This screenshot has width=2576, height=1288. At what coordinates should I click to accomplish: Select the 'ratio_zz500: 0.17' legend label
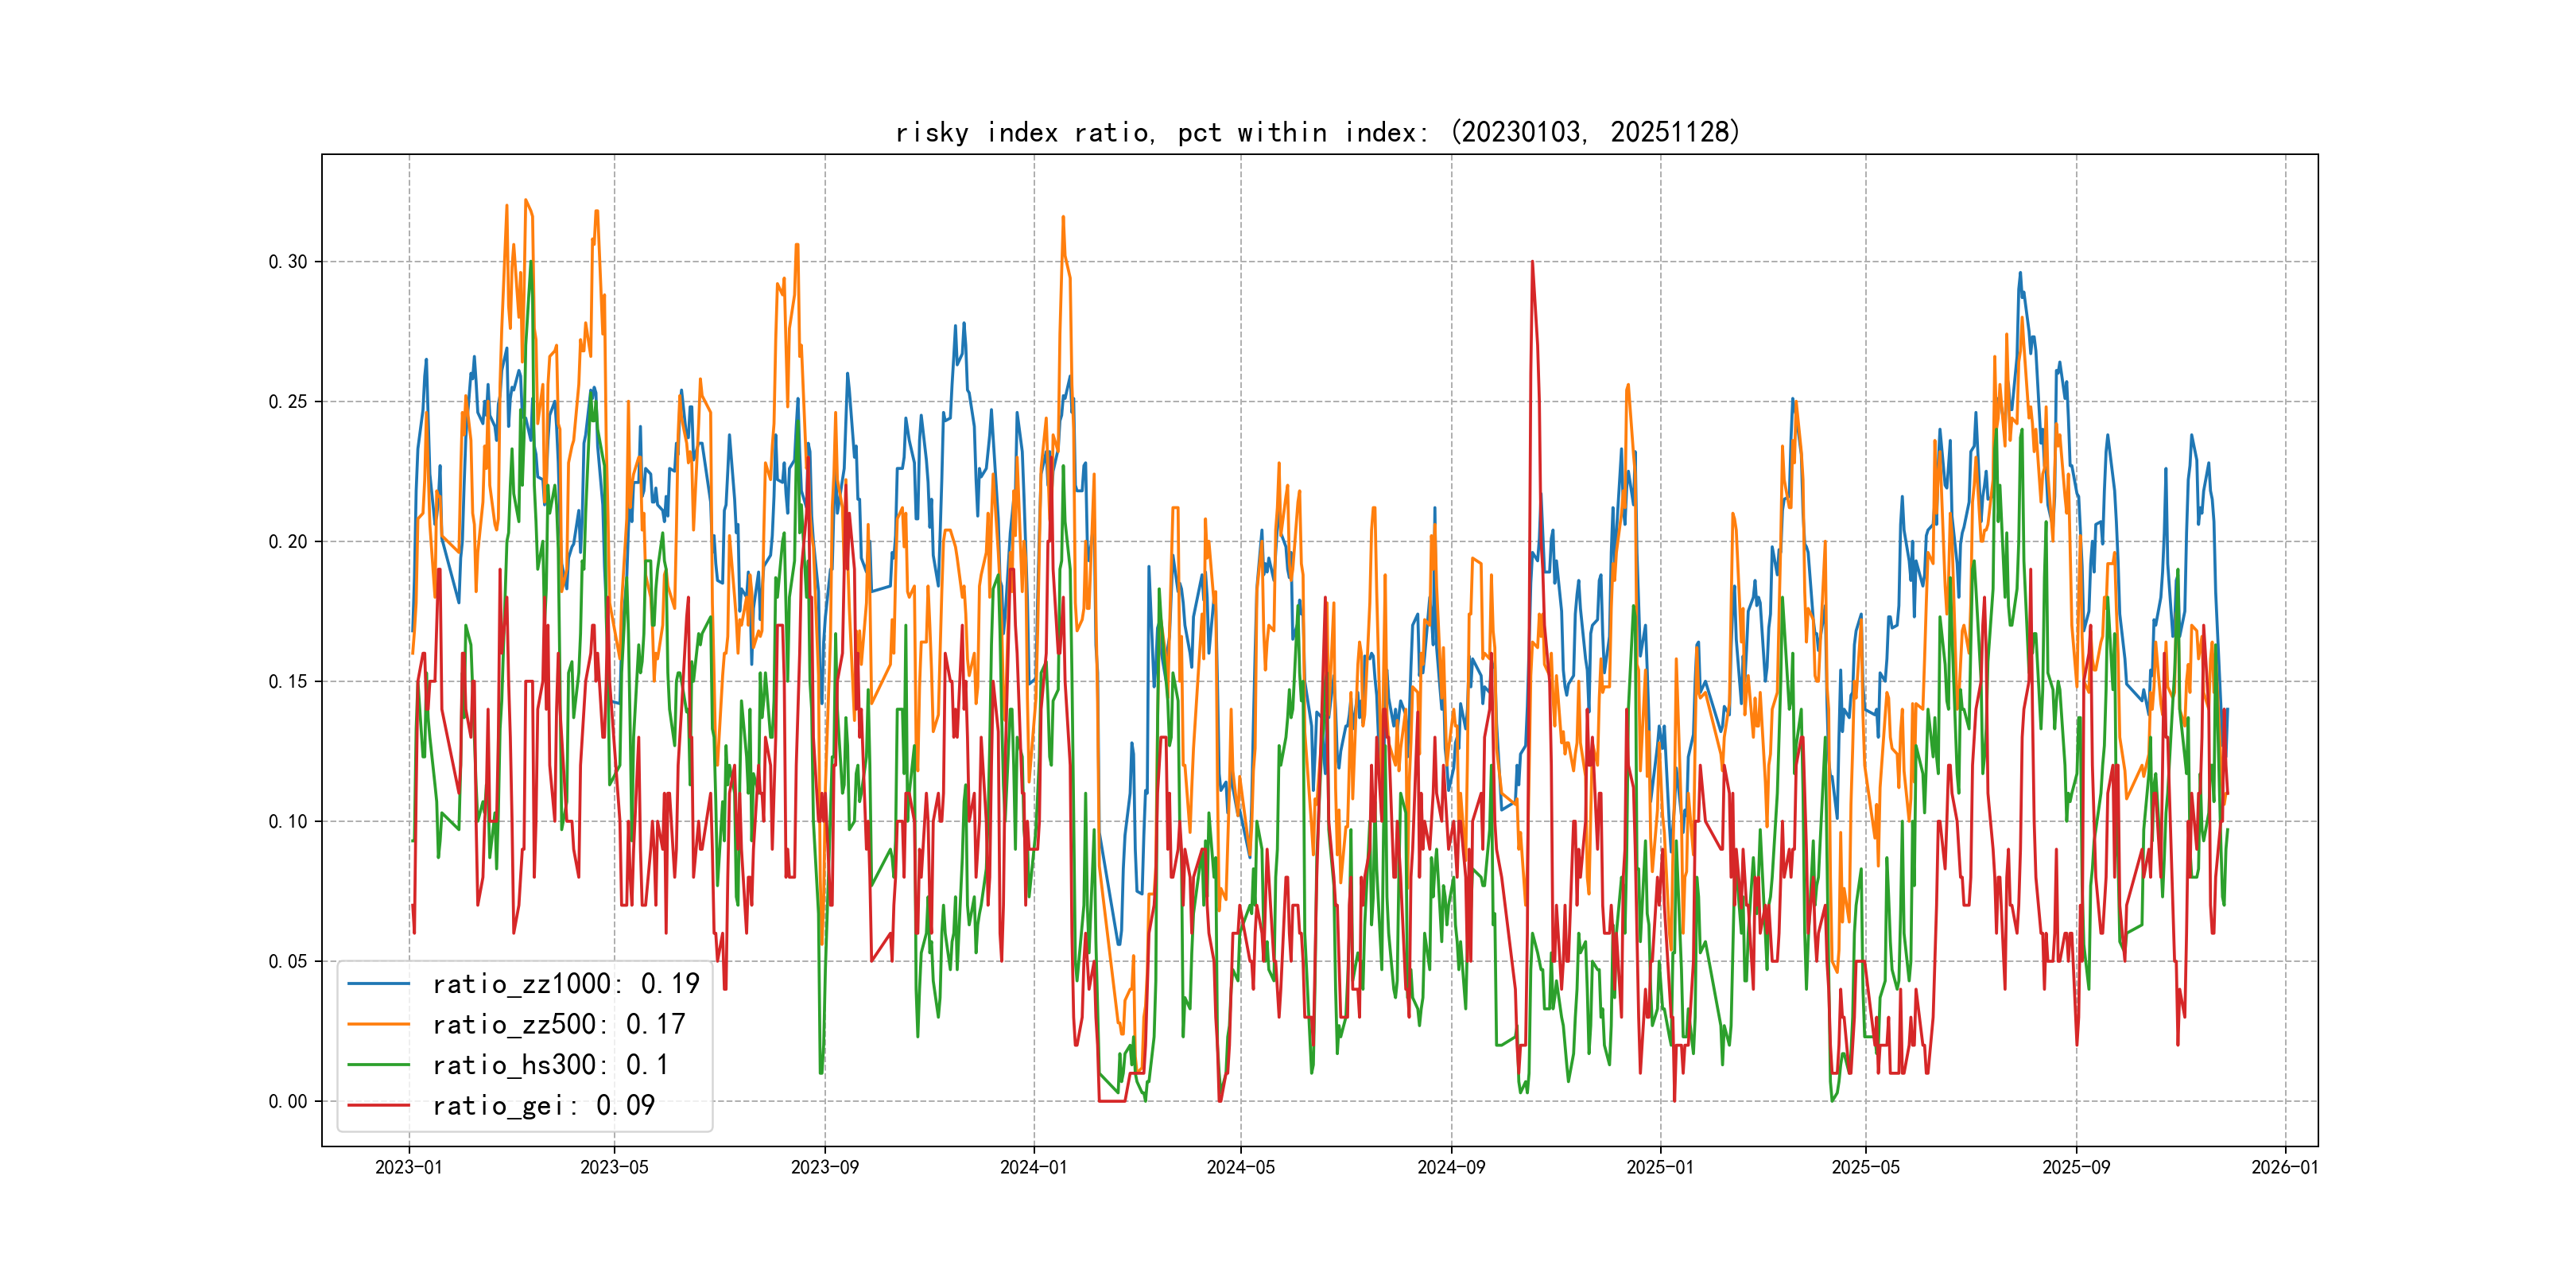coord(558,1024)
